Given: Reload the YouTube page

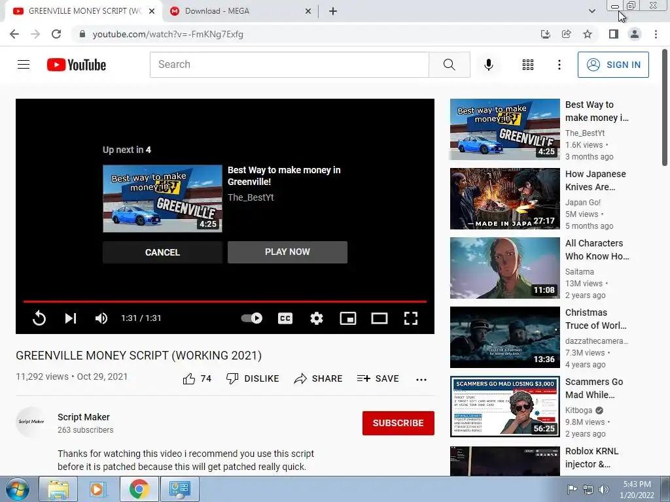Looking at the screenshot, I should [x=56, y=34].
